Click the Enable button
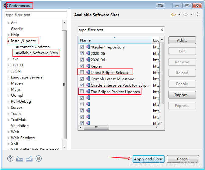 pos(182,84)
